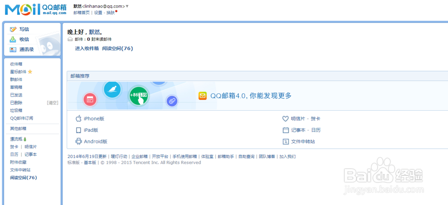
Task: Click the heart icon beside 明信片
Action: coord(285,119)
